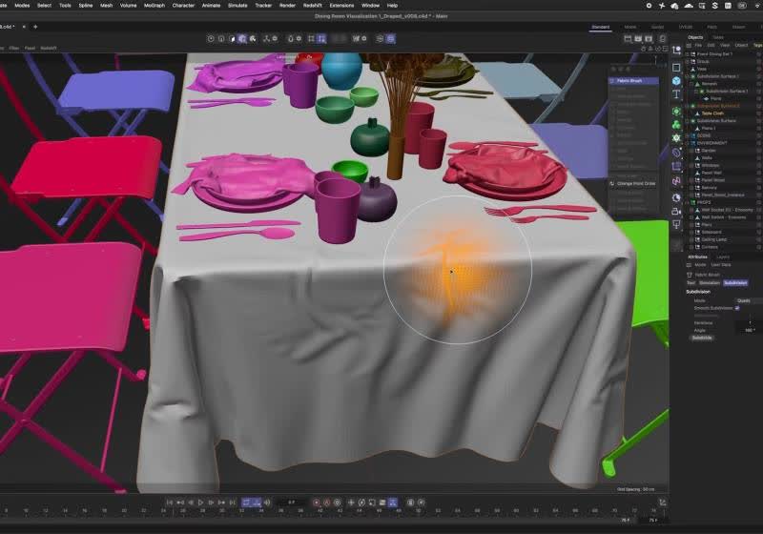Collapse the PROPS group

point(687,202)
